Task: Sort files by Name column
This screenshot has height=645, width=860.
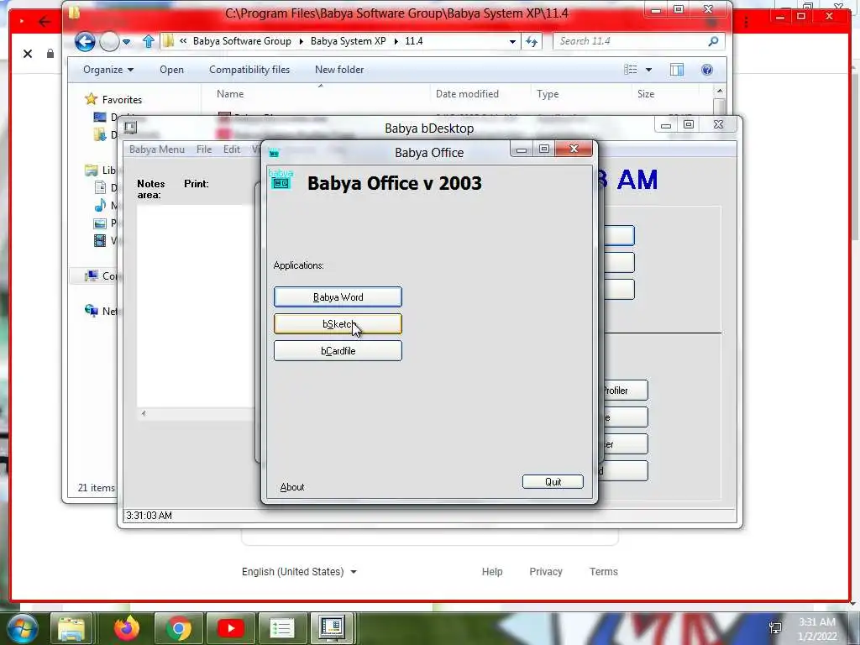Action: point(230,94)
